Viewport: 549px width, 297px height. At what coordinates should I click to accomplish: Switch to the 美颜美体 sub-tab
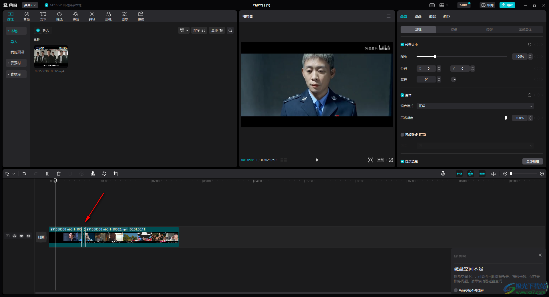[525, 30]
